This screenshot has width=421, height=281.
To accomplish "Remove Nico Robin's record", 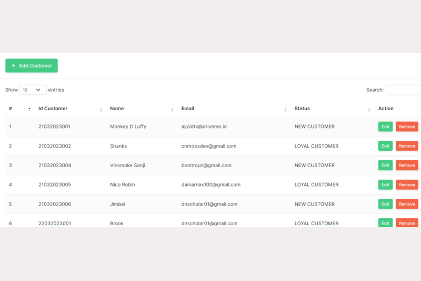I will (x=407, y=185).
